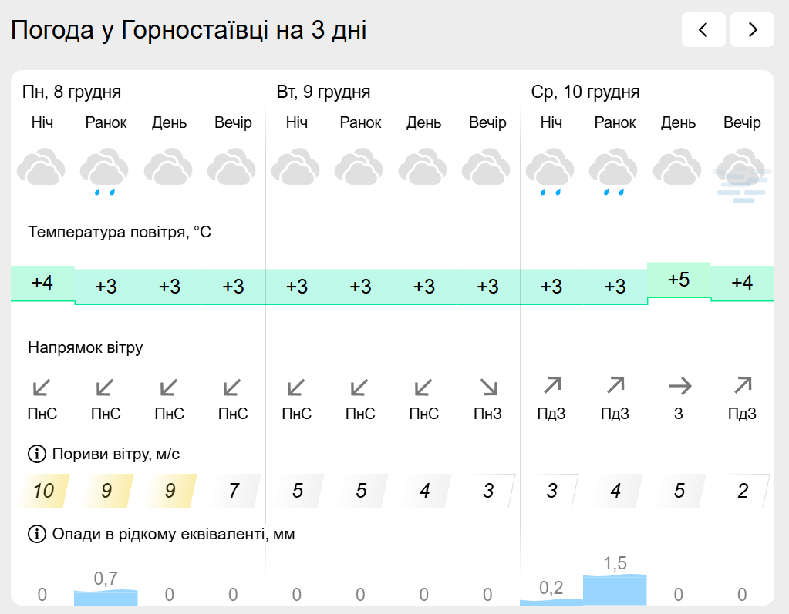Click the previous days arrow button
This screenshot has width=789, height=614.
pos(703,30)
